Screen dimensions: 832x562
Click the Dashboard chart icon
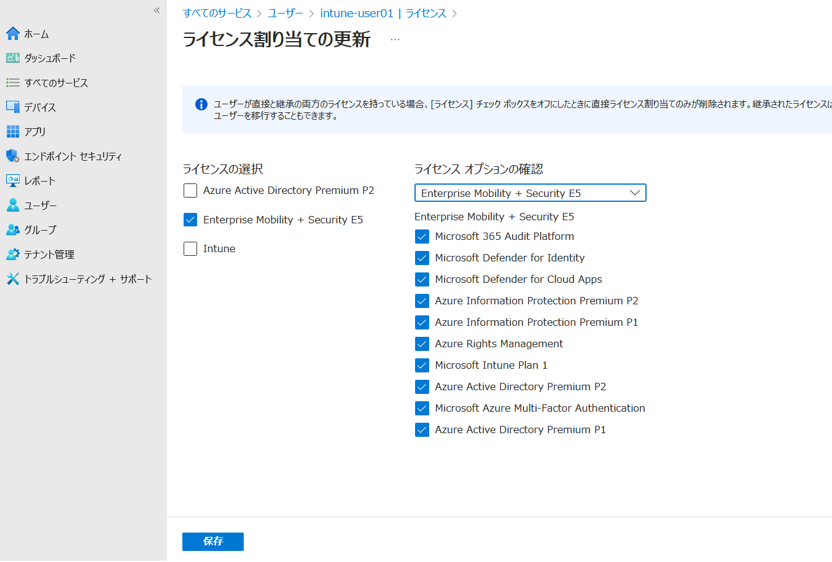[13, 58]
